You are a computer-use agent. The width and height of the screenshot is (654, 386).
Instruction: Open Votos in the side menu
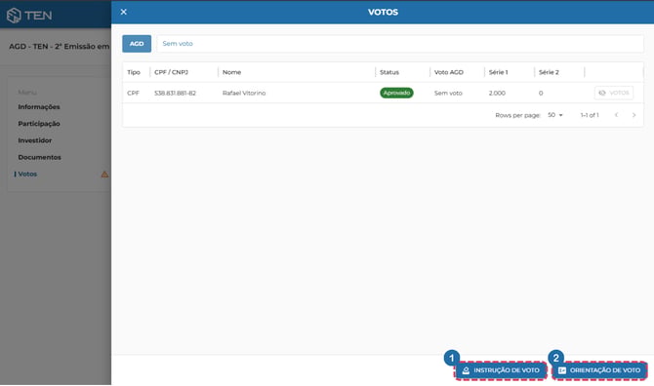[27, 174]
